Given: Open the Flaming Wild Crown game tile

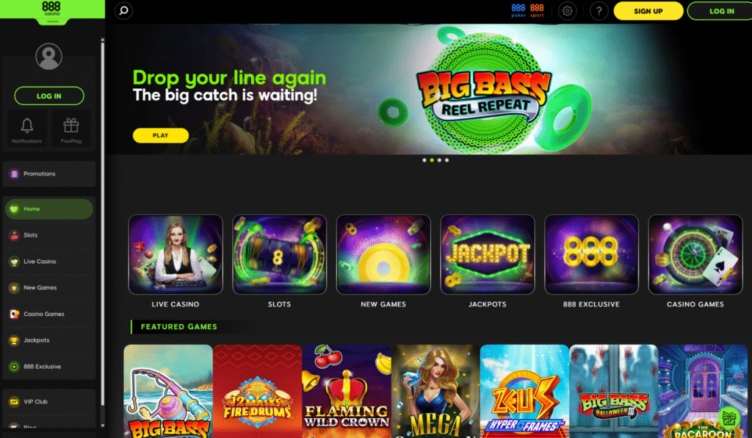Looking at the screenshot, I should pyautogui.click(x=347, y=391).
